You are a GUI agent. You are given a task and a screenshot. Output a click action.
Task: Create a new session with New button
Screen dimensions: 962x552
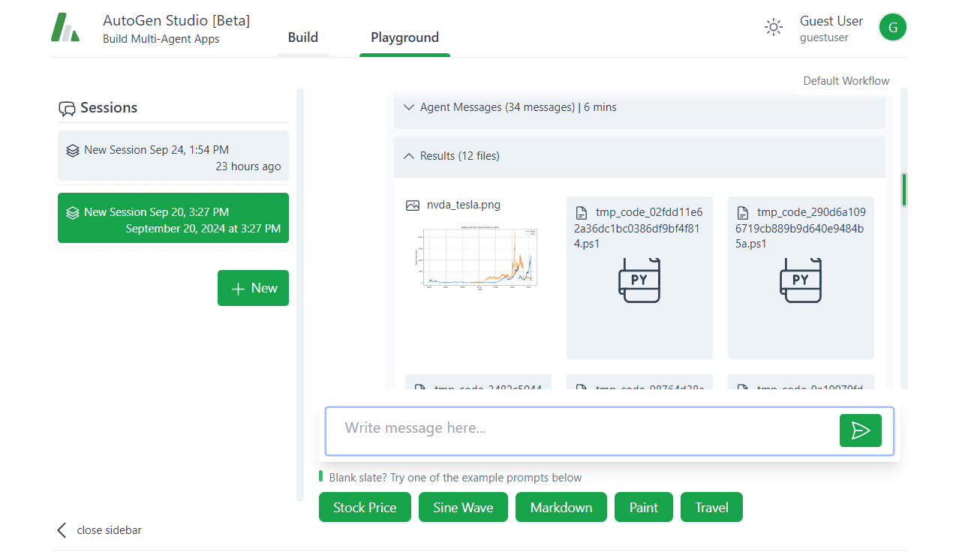tap(253, 288)
